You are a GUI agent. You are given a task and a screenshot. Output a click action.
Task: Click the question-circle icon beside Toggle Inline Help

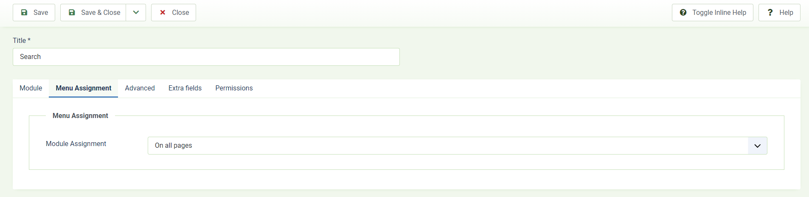(x=683, y=13)
